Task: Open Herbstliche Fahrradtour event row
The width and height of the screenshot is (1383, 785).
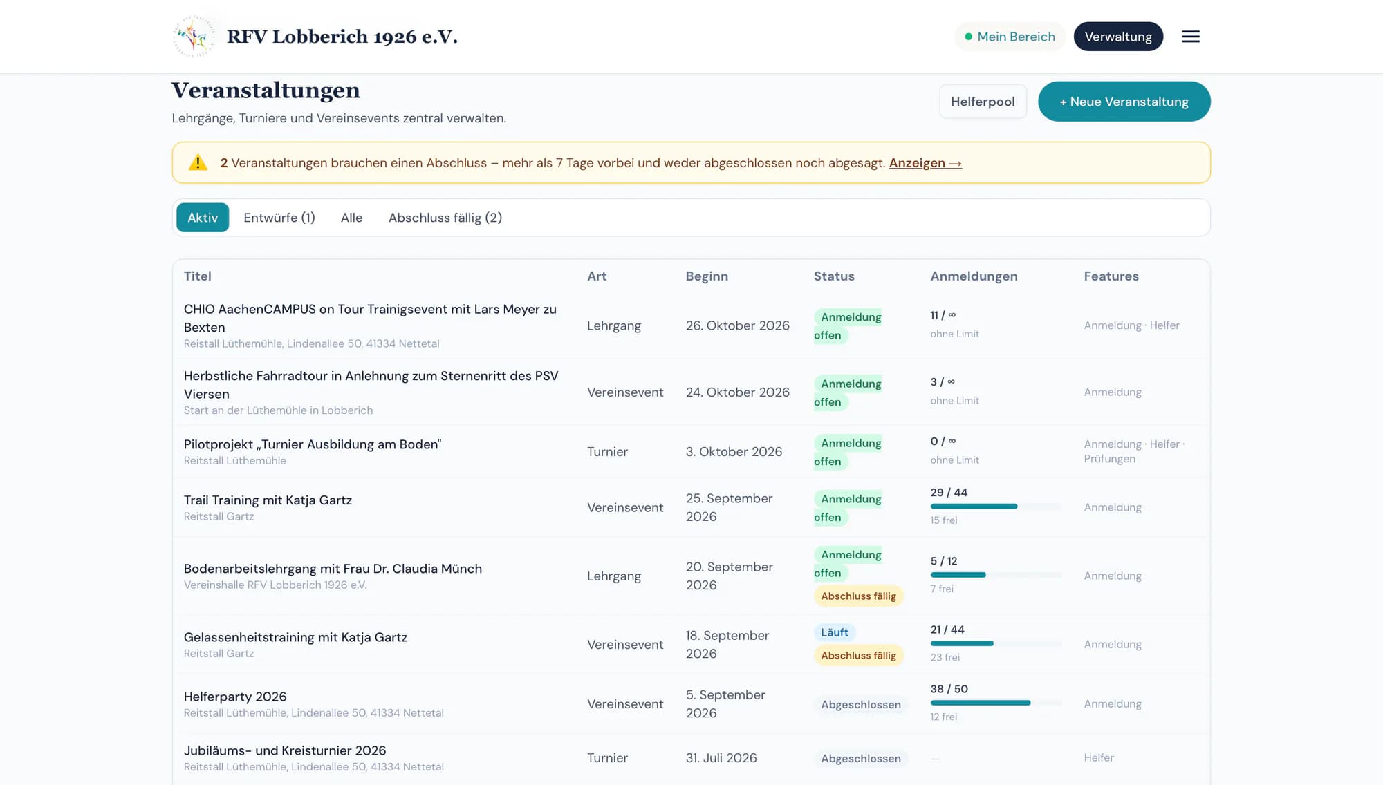Action: click(691, 392)
